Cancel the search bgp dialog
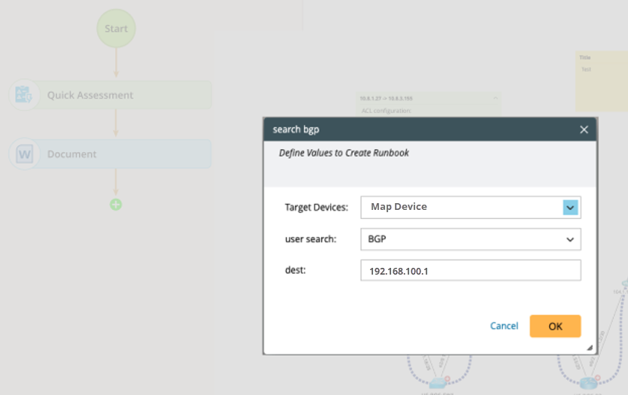 tap(504, 326)
